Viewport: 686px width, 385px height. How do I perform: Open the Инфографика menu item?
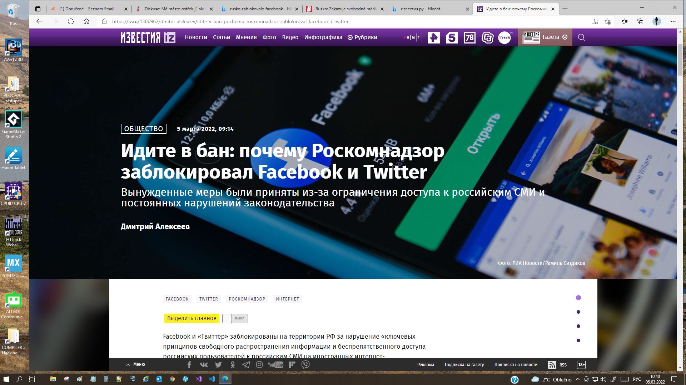tap(323, 37)
